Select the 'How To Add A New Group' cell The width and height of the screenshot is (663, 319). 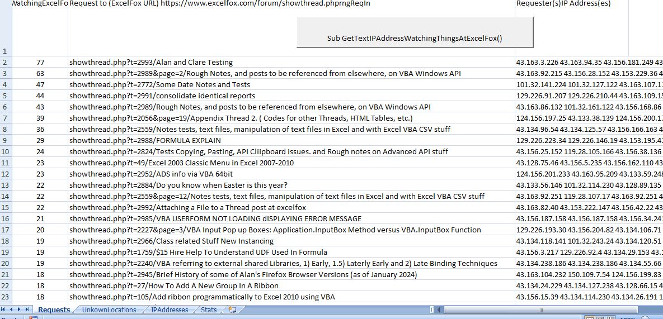pyautogui.click(x=291, y=285)
